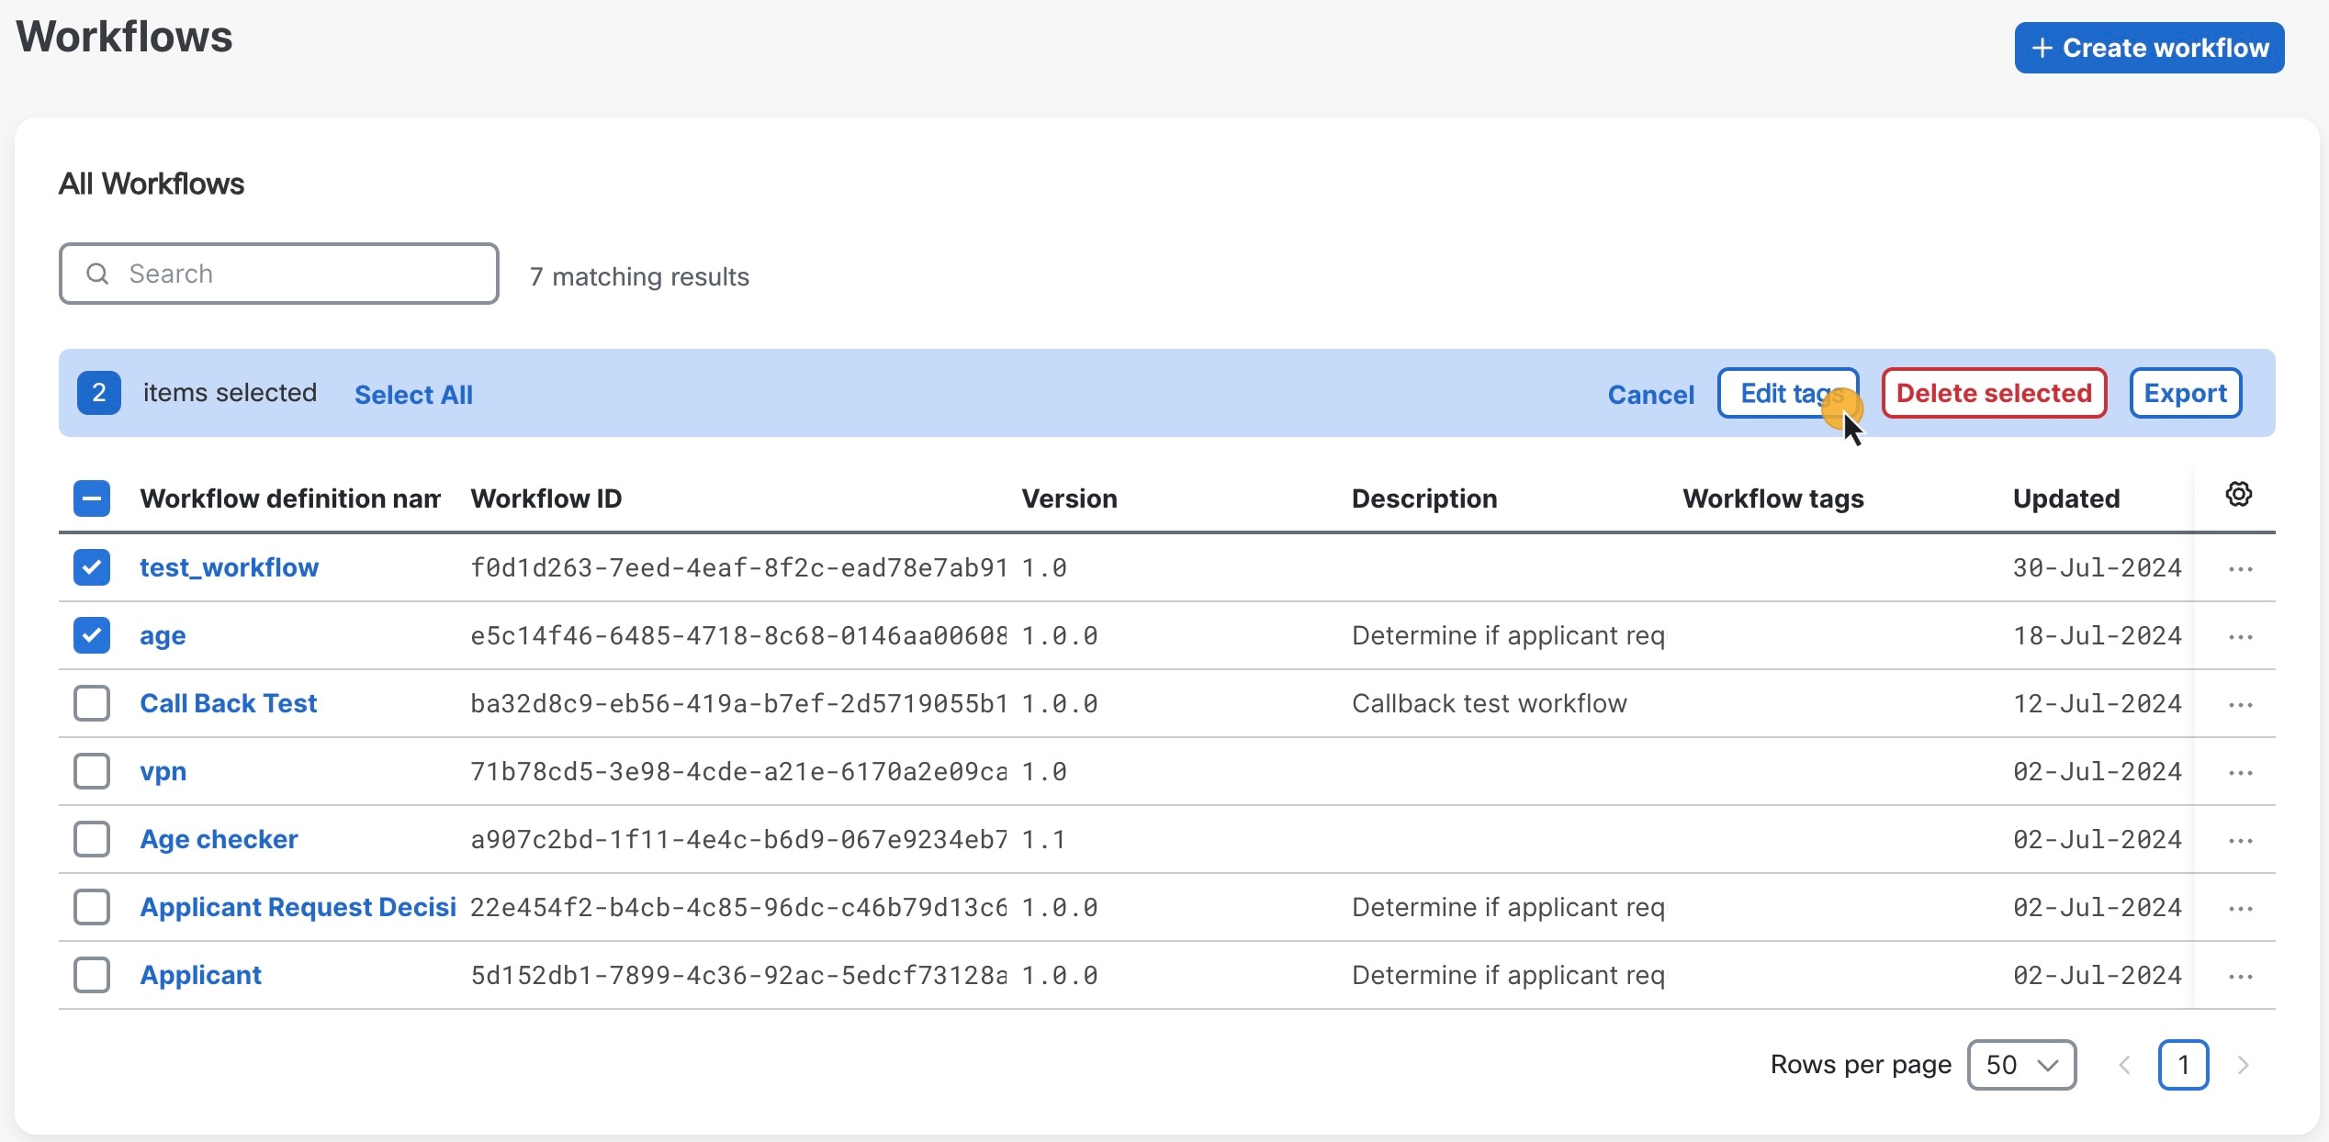Viewport: 2329px width, 1142px height.
Task: Click the three-dot menu on the age row
Action: point(2240,635)
